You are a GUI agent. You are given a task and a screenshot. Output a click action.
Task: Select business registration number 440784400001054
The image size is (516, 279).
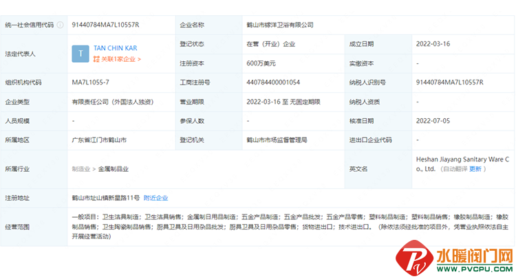point(273,82)
